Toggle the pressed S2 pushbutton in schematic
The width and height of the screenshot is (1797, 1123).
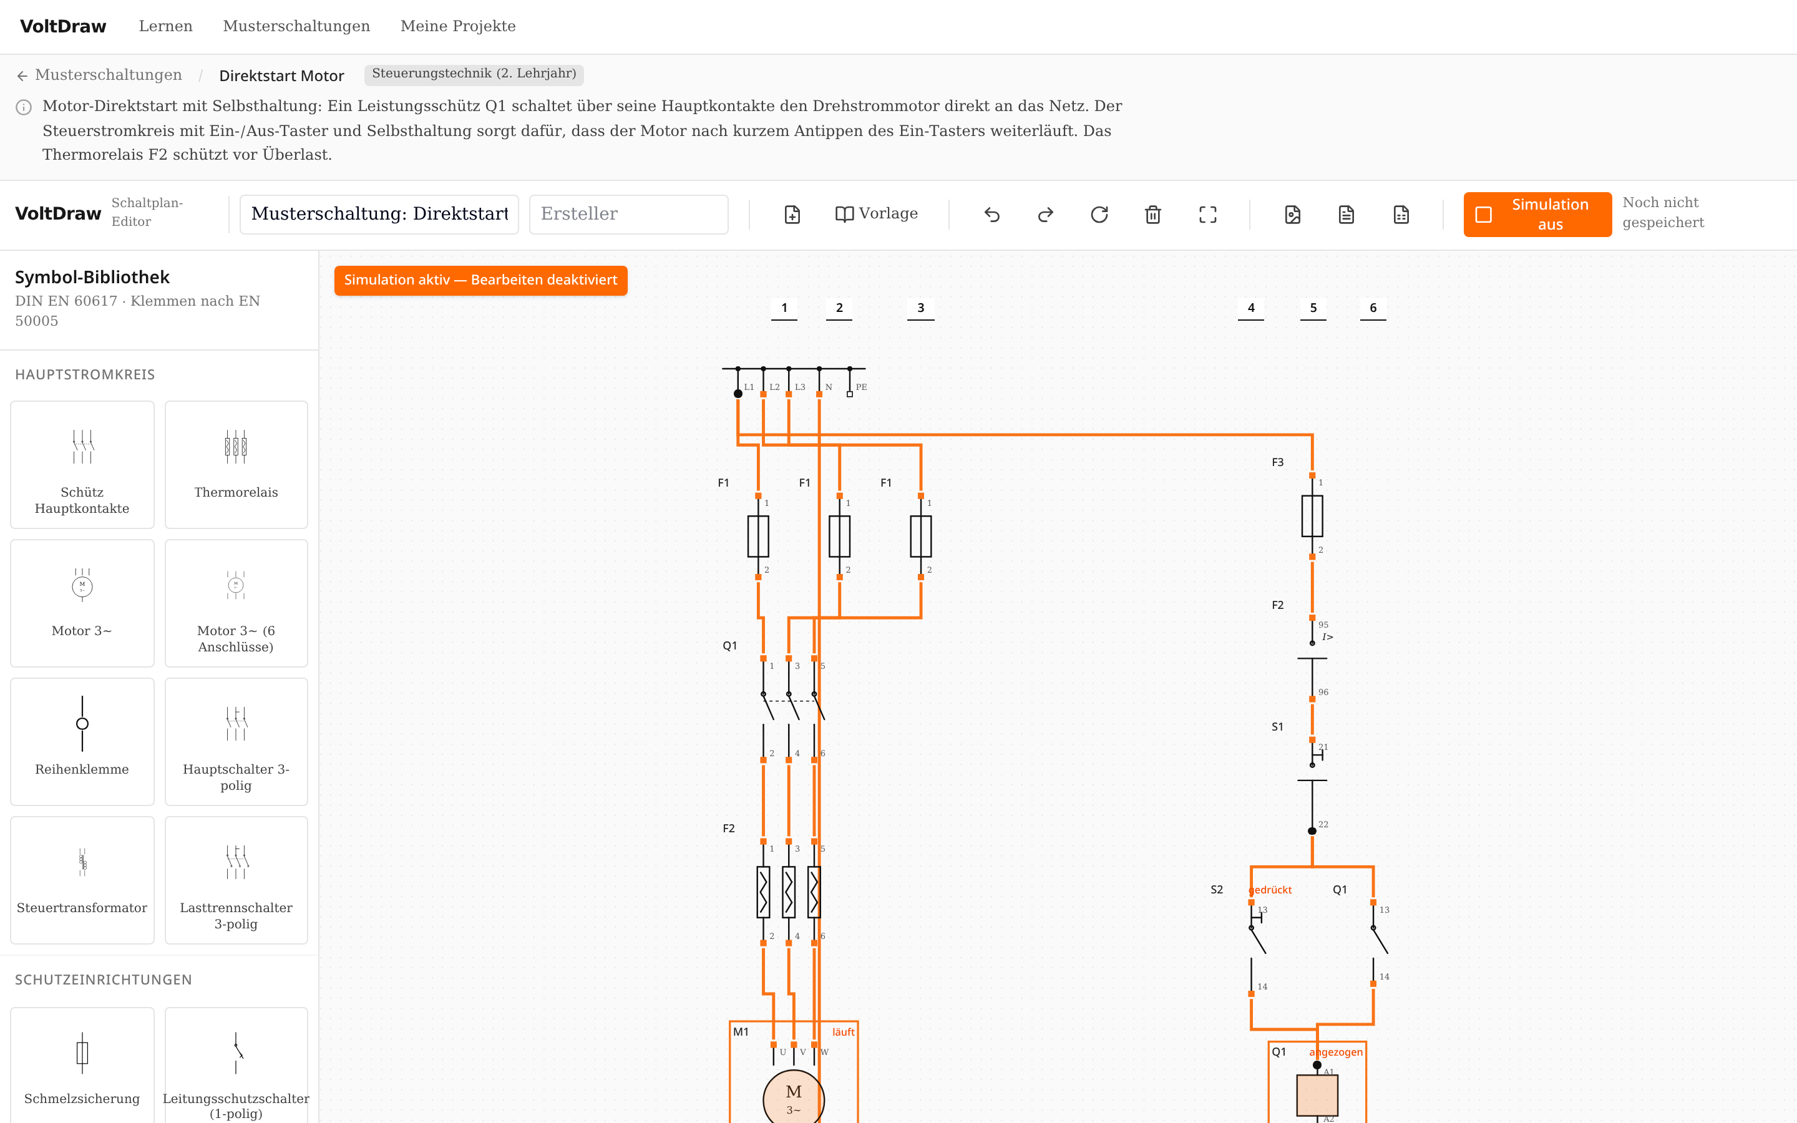[1257, 948]
